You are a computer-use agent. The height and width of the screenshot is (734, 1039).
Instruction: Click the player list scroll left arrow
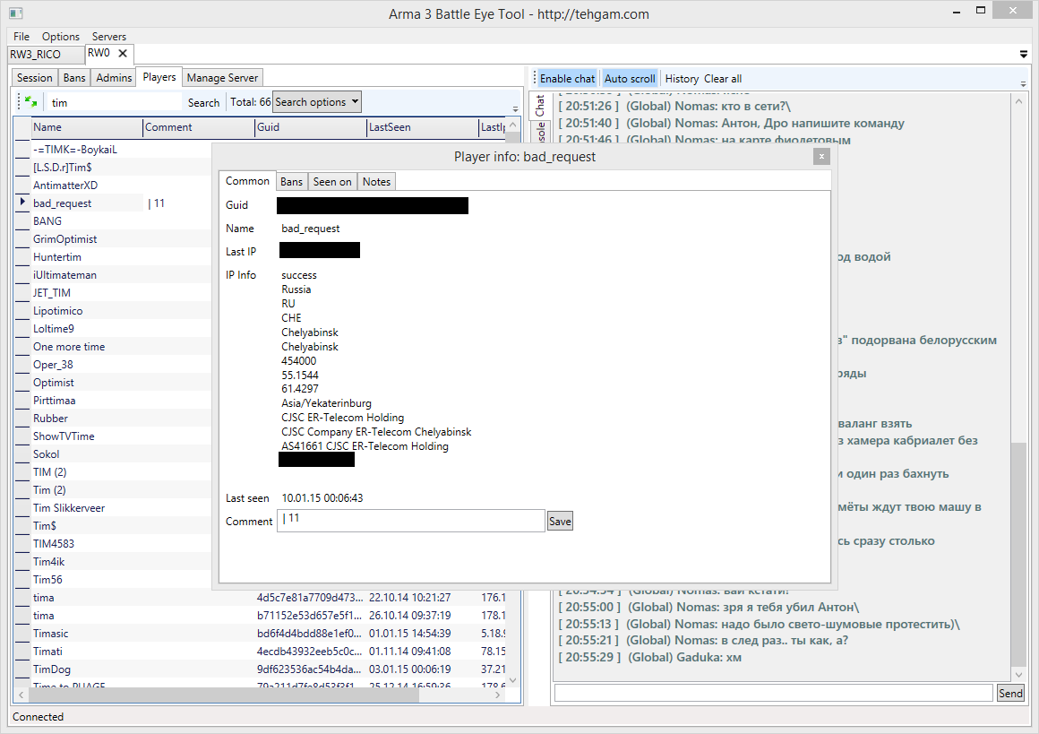21,695
